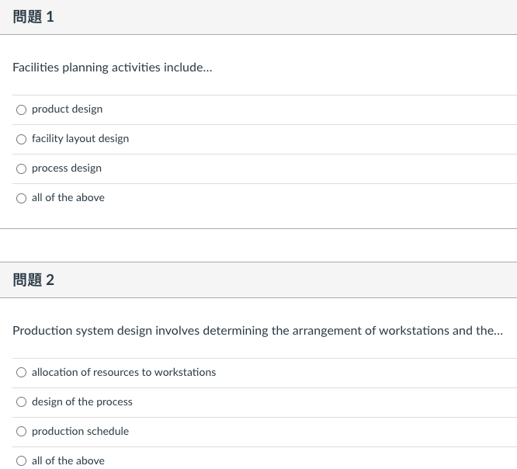The height and width of the screenshot is (469, 517).
Task: Click the 'production schedule' answer label text
Action: pyautogui.click(x=80, y=432)
